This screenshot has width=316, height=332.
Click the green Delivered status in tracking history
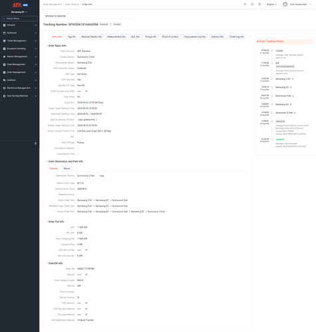coord(280,139)
